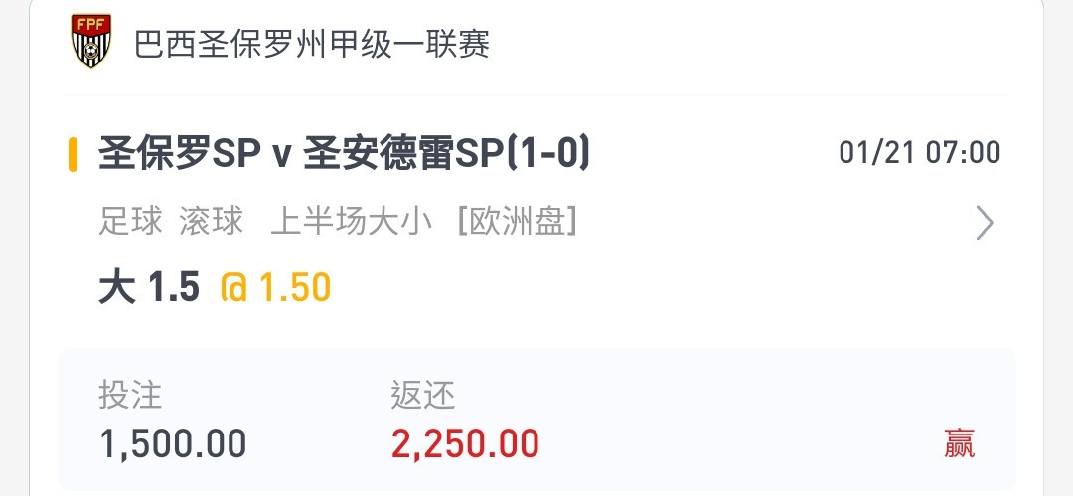Viewport: 1073px width, 496px height.
Task: Click the 返还 return label
Action: coord(423,395)
